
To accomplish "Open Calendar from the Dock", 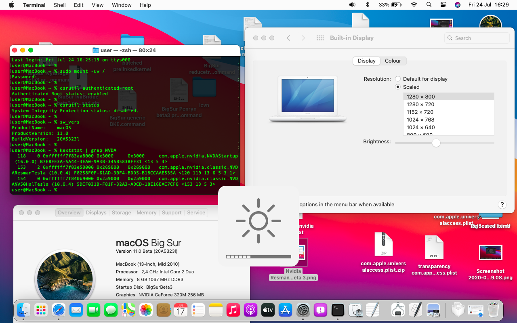I will point(181,310).
